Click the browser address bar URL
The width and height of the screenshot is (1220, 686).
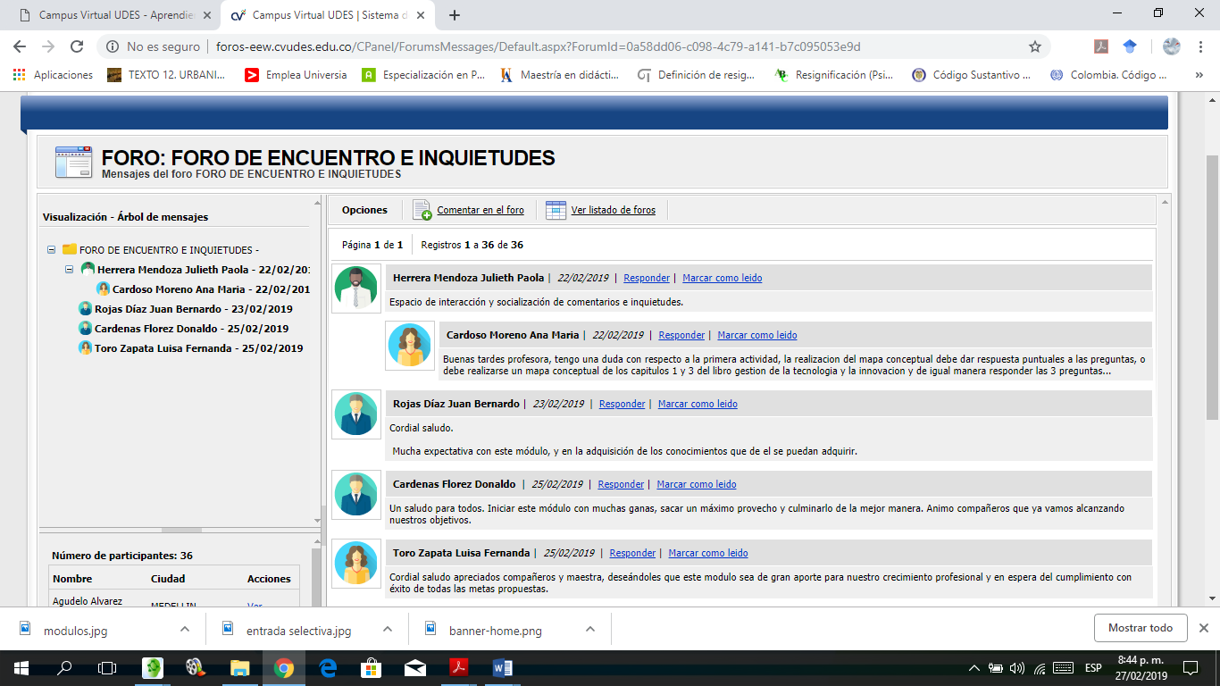(538, 46)
